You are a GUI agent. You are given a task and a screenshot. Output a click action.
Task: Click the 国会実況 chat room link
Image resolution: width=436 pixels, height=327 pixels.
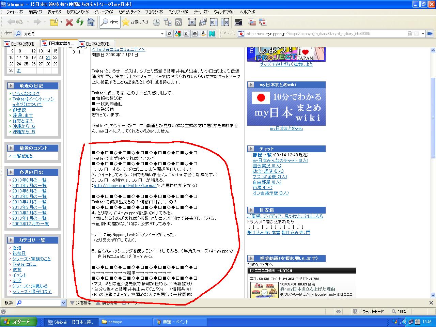(267, 166)
